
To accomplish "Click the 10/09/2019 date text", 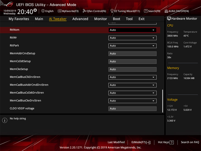I will (x=9, y=11).
